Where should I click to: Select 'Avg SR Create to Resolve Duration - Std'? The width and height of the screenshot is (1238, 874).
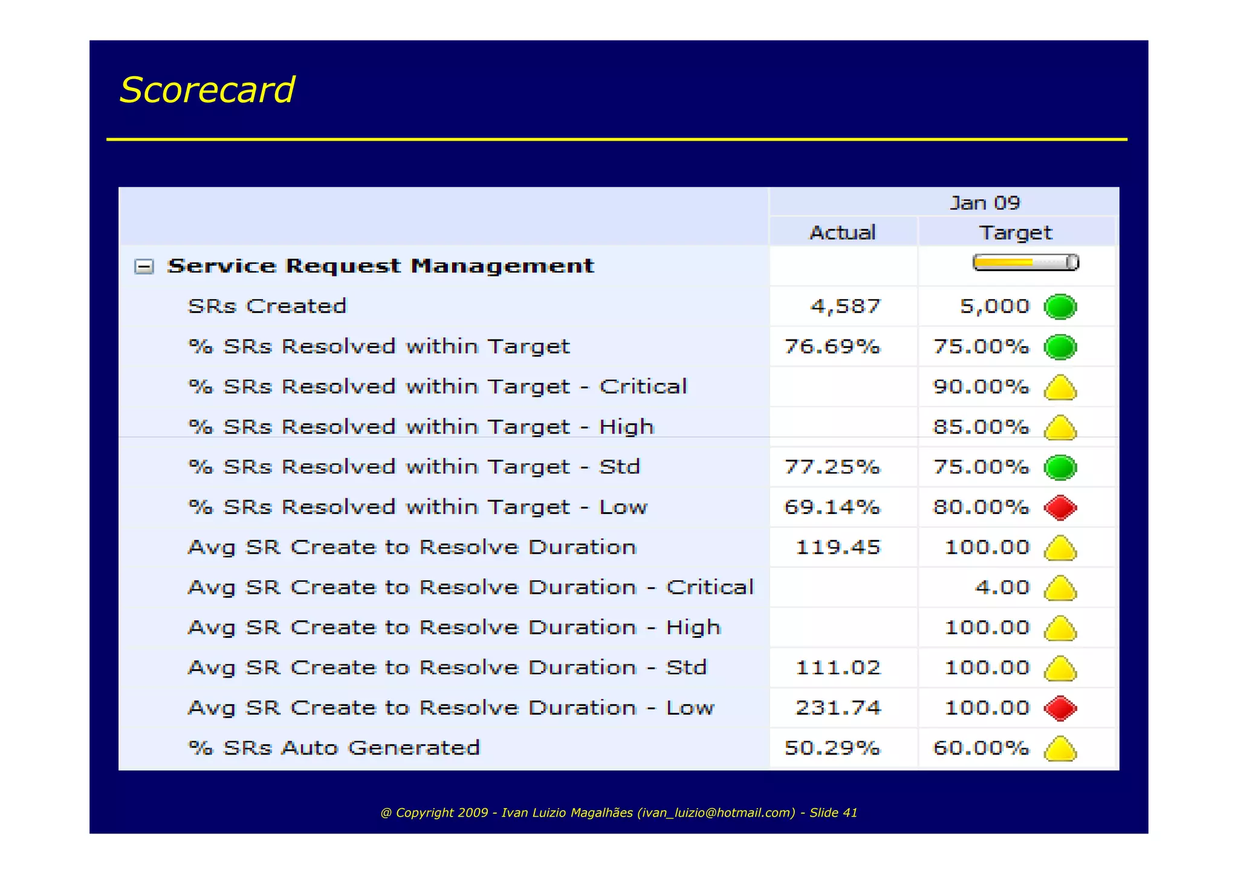click(x=447, y=667)
